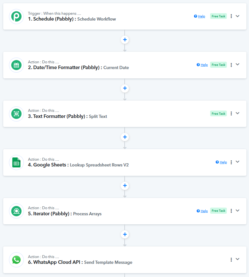Image resolution: width=249 pixels, height=277 pixels.
Task: Add step after Schedule Workflow trigger
Action: click(125, 40)
